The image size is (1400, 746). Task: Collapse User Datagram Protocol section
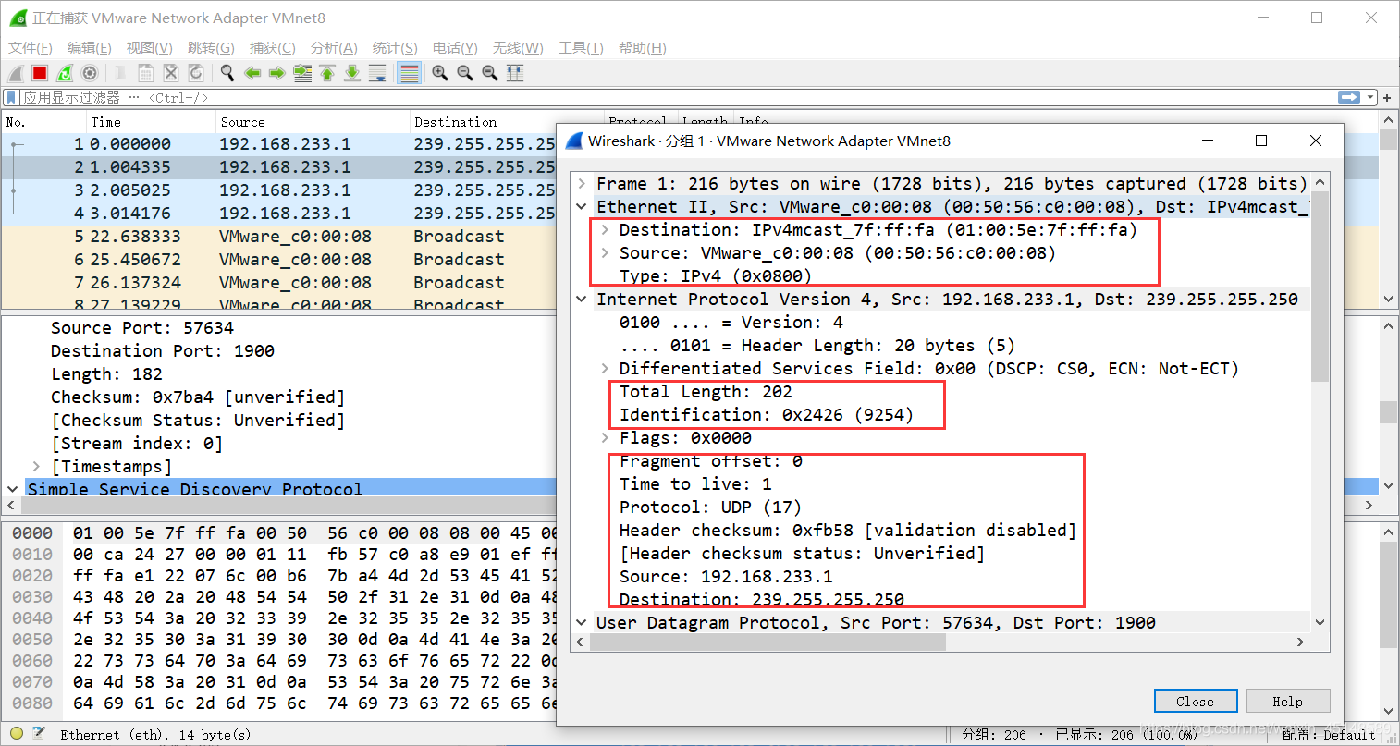click(x=582, y=622)
